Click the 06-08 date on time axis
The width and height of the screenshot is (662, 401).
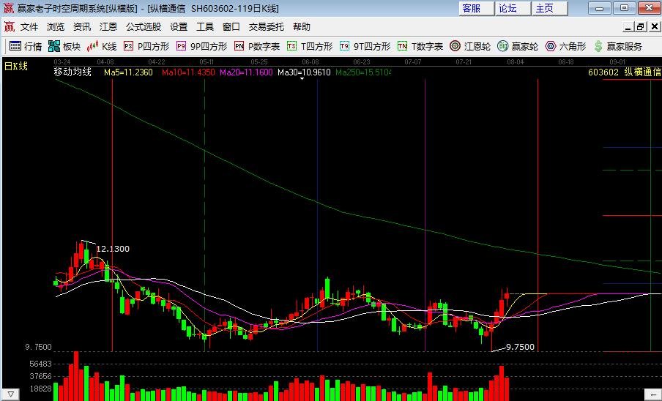(x=310, y=62)
